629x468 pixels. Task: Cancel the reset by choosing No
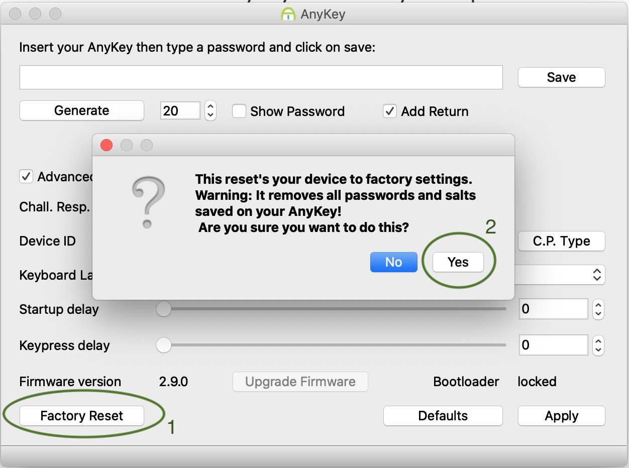pyautogui.click(x=394, y=262)
